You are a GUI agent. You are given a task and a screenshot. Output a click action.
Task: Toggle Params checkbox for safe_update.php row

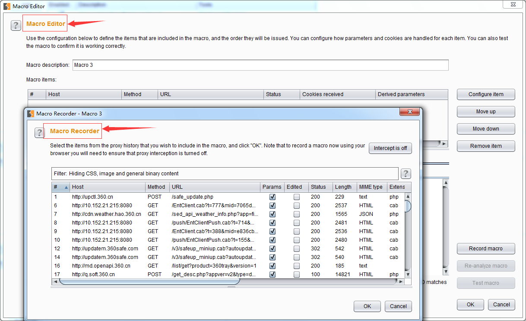273,197
